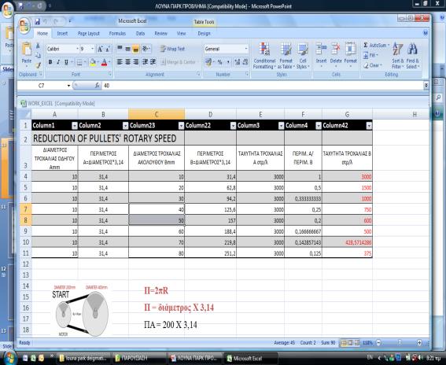Click the Insert Function fx icon

click(x=97, y=85)
